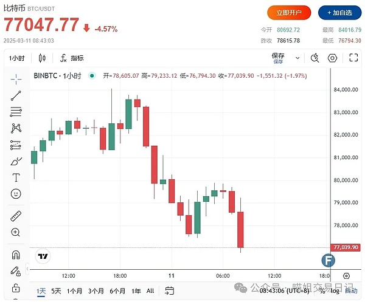Select the 6个月 time range

117,291
